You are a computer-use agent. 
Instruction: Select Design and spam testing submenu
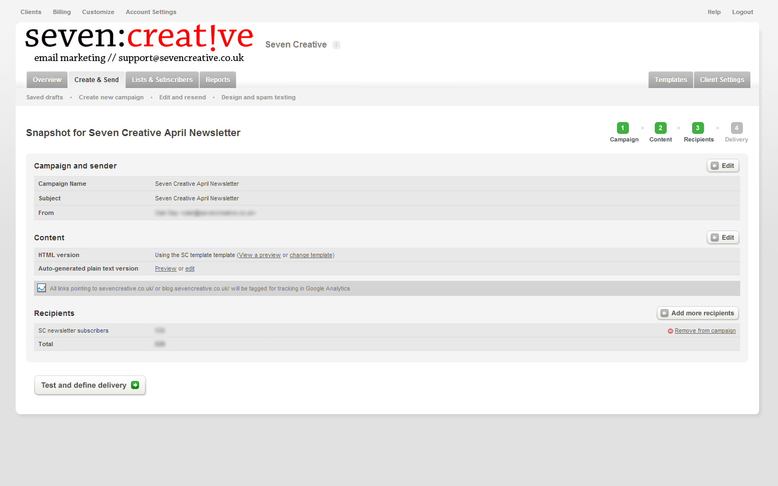pos(258,98)
